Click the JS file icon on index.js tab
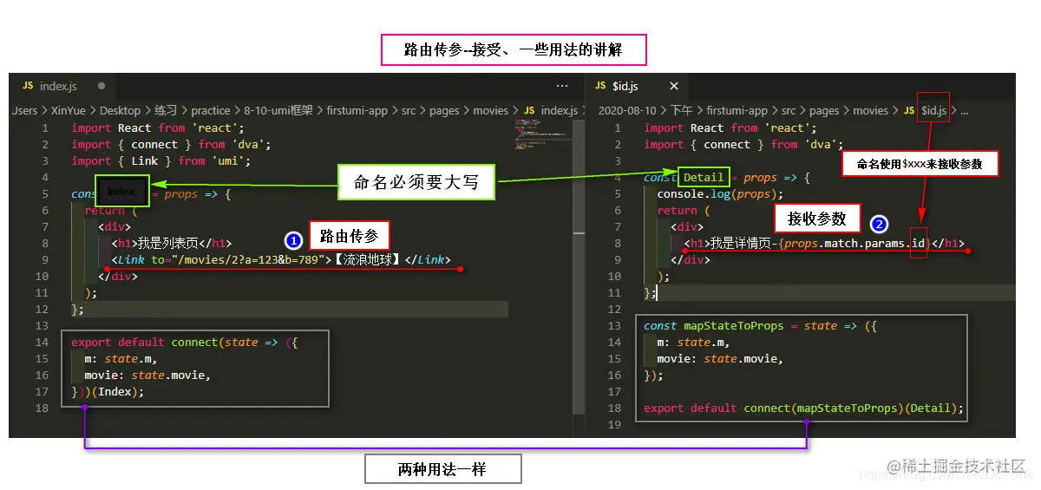Screen dimensions: 1041x490 28,86
